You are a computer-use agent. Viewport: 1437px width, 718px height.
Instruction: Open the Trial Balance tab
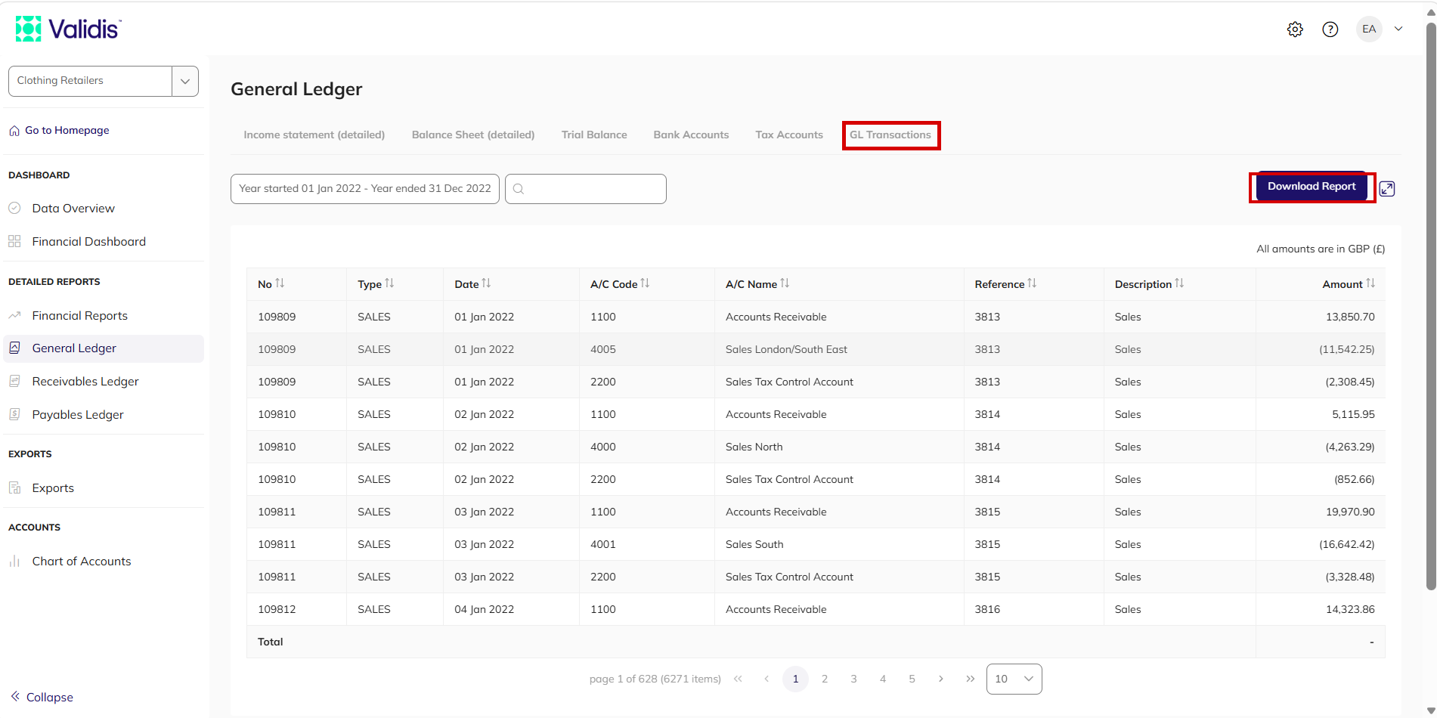[x=594, y=135]
